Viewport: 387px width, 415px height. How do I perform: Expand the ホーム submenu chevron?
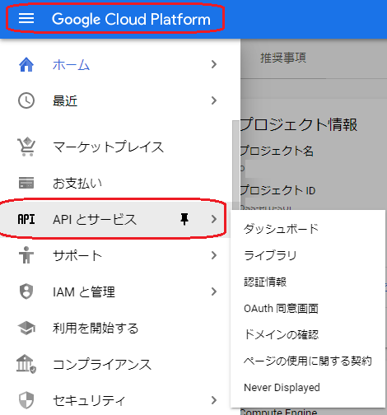214,64
